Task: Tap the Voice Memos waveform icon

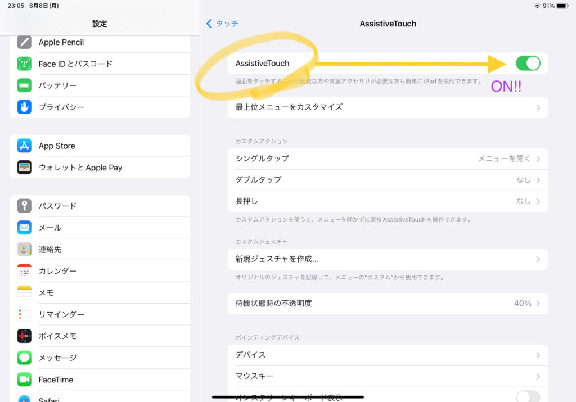Action: click(x=24, y=336)
